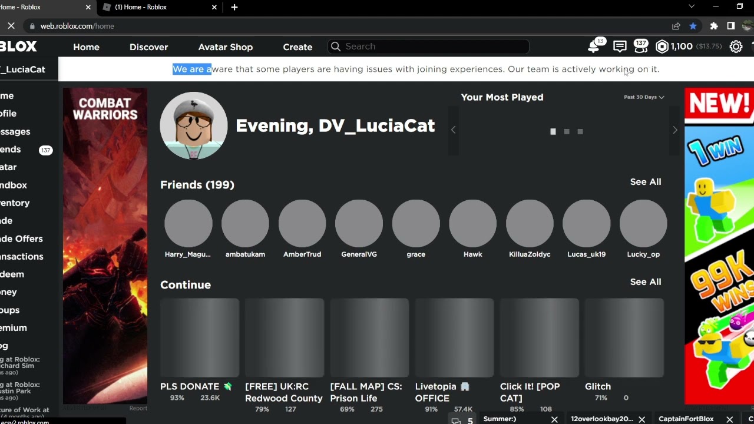Image resolution: width=754 pixels, height=424 pixels.
Task: Go to previous Most Played page arrow
Action: [x=453, y=130]
